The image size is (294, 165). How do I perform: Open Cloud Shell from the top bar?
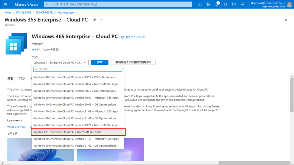pyautogui.click(x=200, y=4)
